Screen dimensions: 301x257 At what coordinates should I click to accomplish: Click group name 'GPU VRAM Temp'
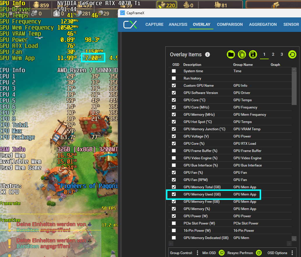pos(247,129)
